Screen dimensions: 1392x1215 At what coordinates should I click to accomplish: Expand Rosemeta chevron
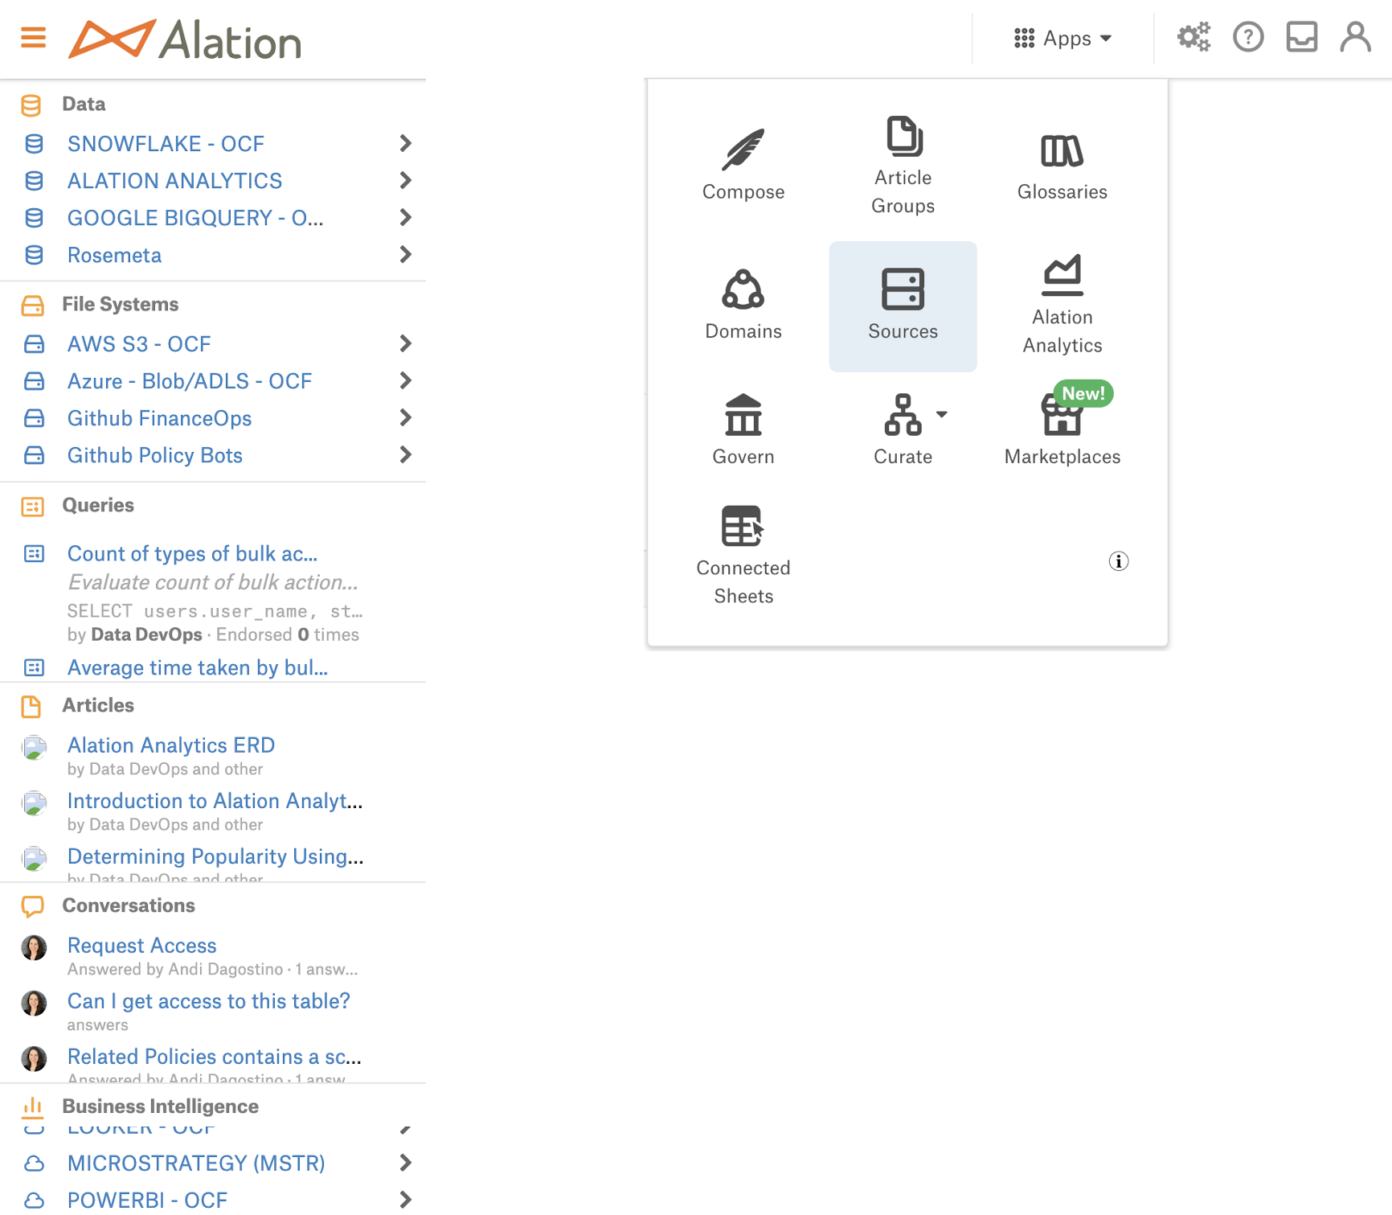[405, 254]
